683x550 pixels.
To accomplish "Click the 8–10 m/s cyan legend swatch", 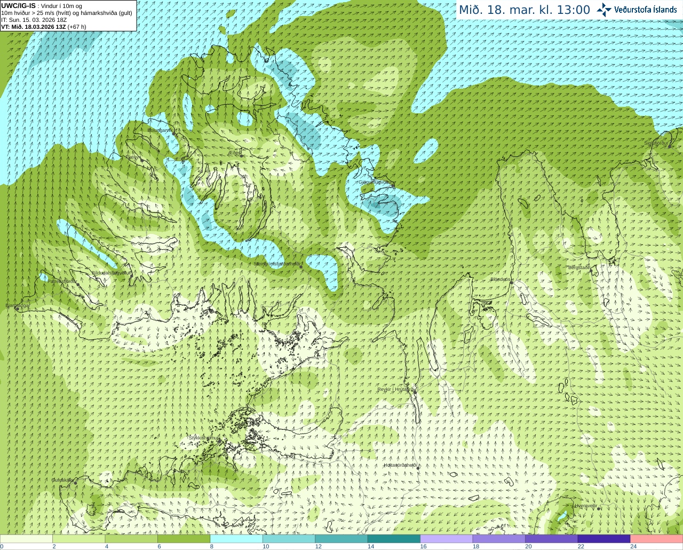I will coord(236,539).
